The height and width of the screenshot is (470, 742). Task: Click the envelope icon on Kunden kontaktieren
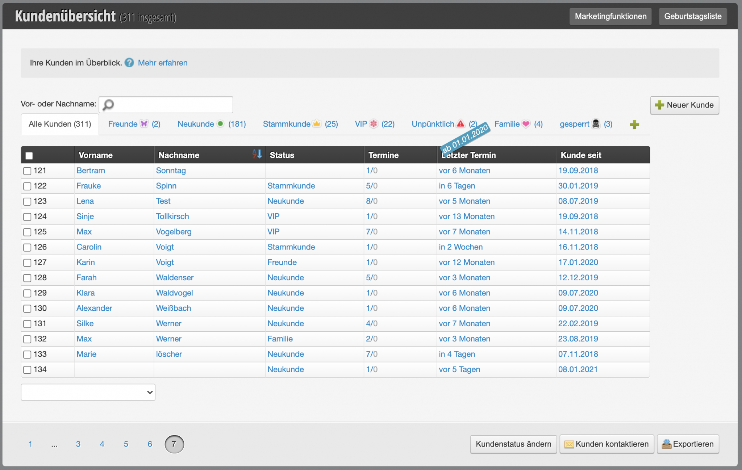(569, 444)
